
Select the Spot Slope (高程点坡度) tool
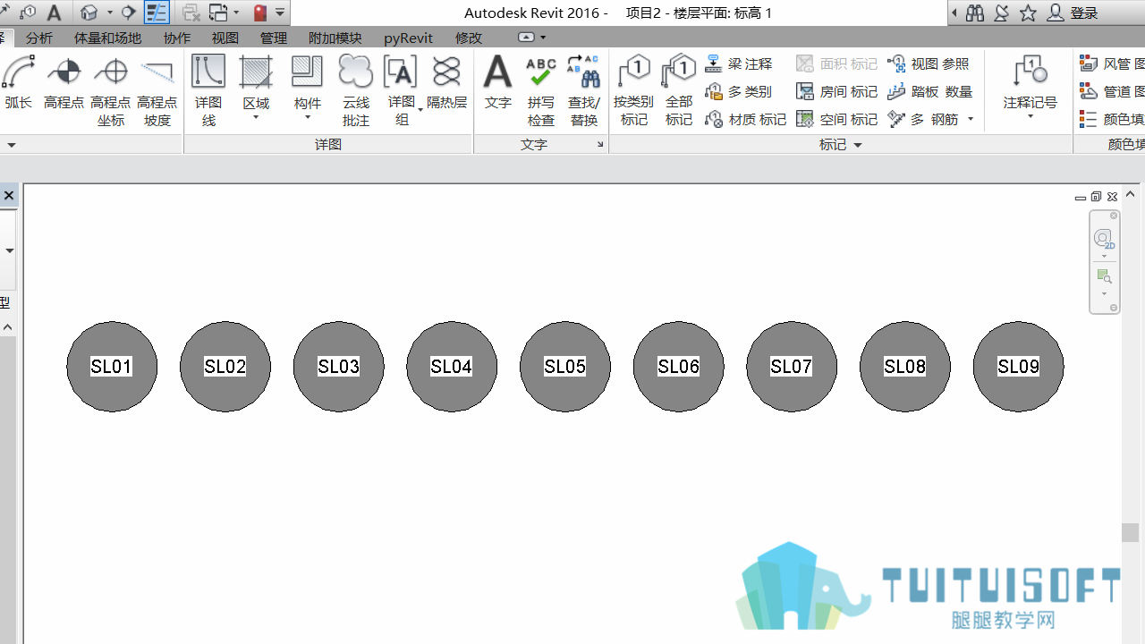(157, 90)
